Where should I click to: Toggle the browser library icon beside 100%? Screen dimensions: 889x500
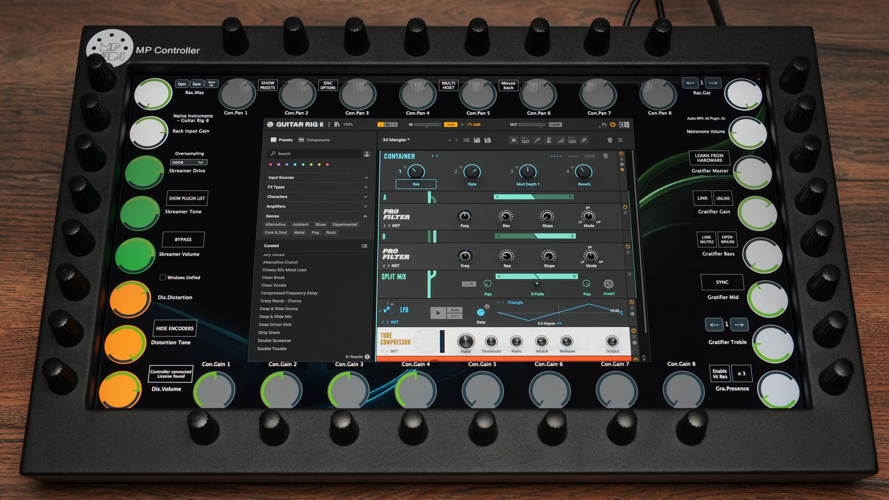(x=337, y=124)
